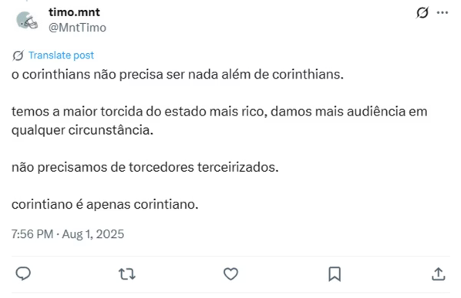Click the text 'qualquer circunstância.'
The width and height of the screenshot is (461, 298).
coord(82,130)
